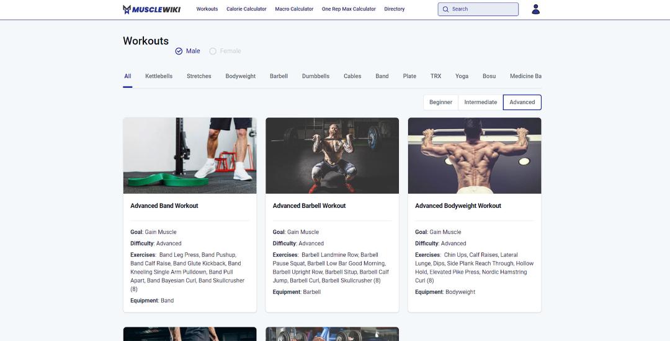This screenshot has width=670, height=341.
Task: Open the user account profile icon
Action: (x=535, y=9)
